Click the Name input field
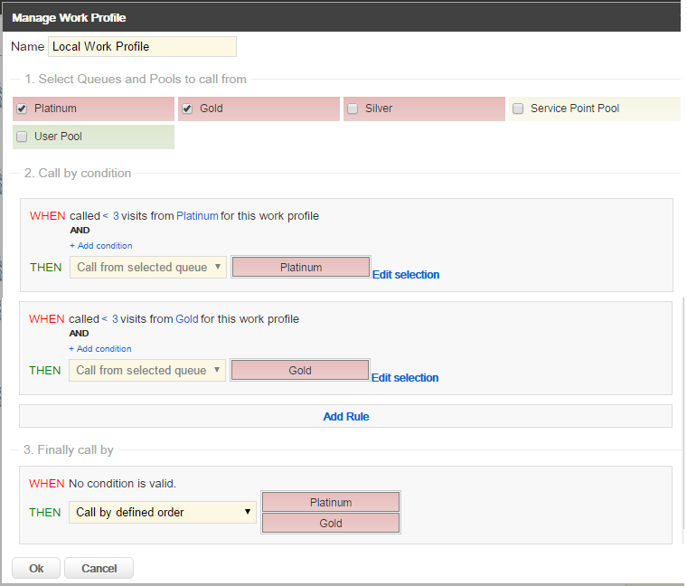687x586 pixels. coord(142,46)
